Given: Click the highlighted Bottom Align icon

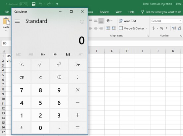Looking at the screenshot, I should (x=101, y=21).
